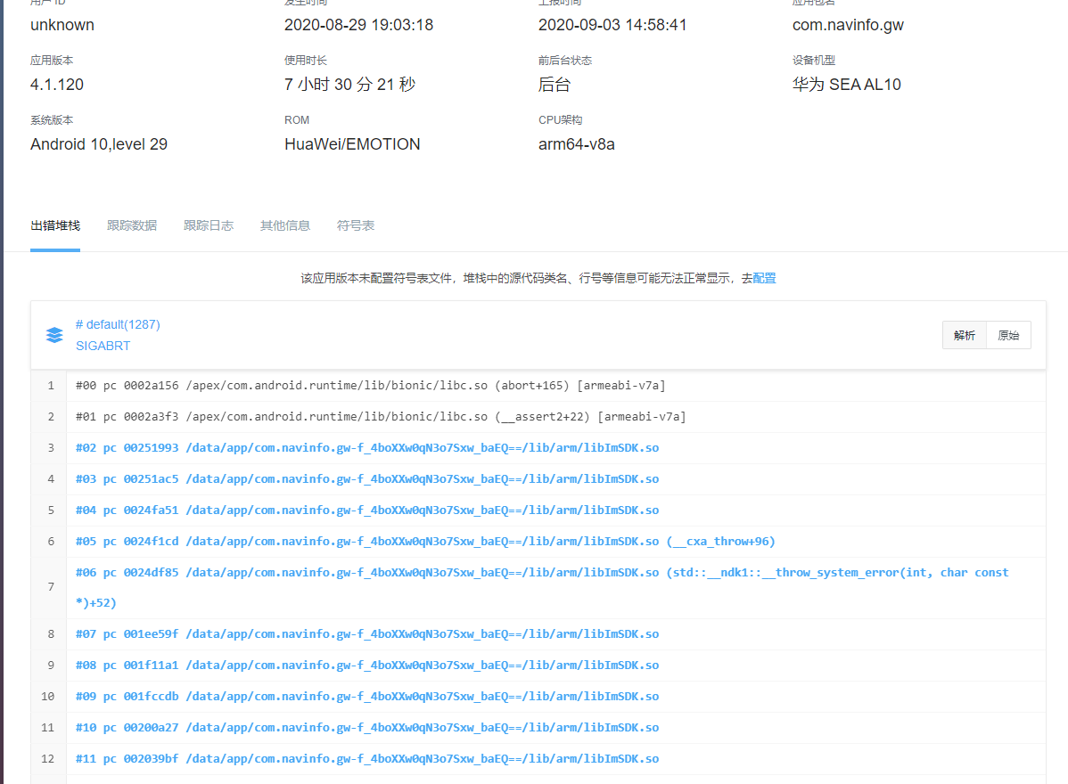Enable 解析 parsed stack view
The image size is (1068, 784).
964,334
